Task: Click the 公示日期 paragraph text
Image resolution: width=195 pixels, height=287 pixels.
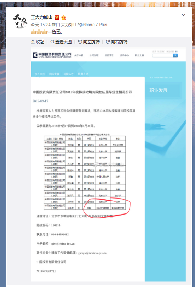Action: 66,126
